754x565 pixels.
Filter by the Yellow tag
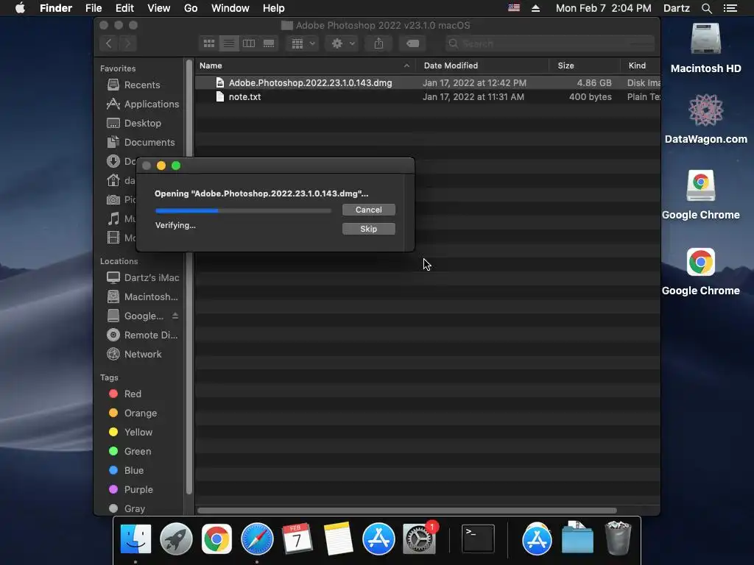[131, 433]
